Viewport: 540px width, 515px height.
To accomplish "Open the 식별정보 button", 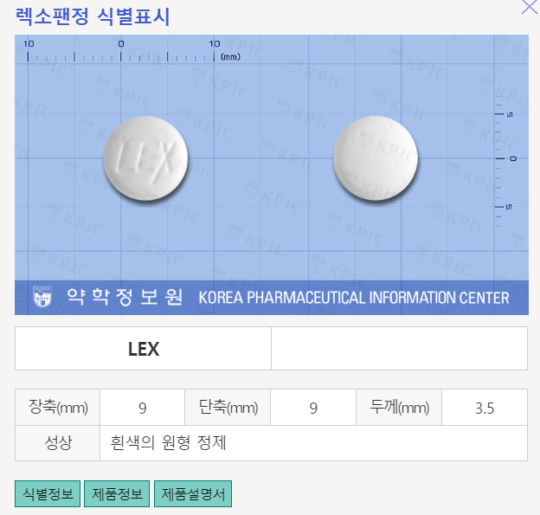I will (48, 493).
